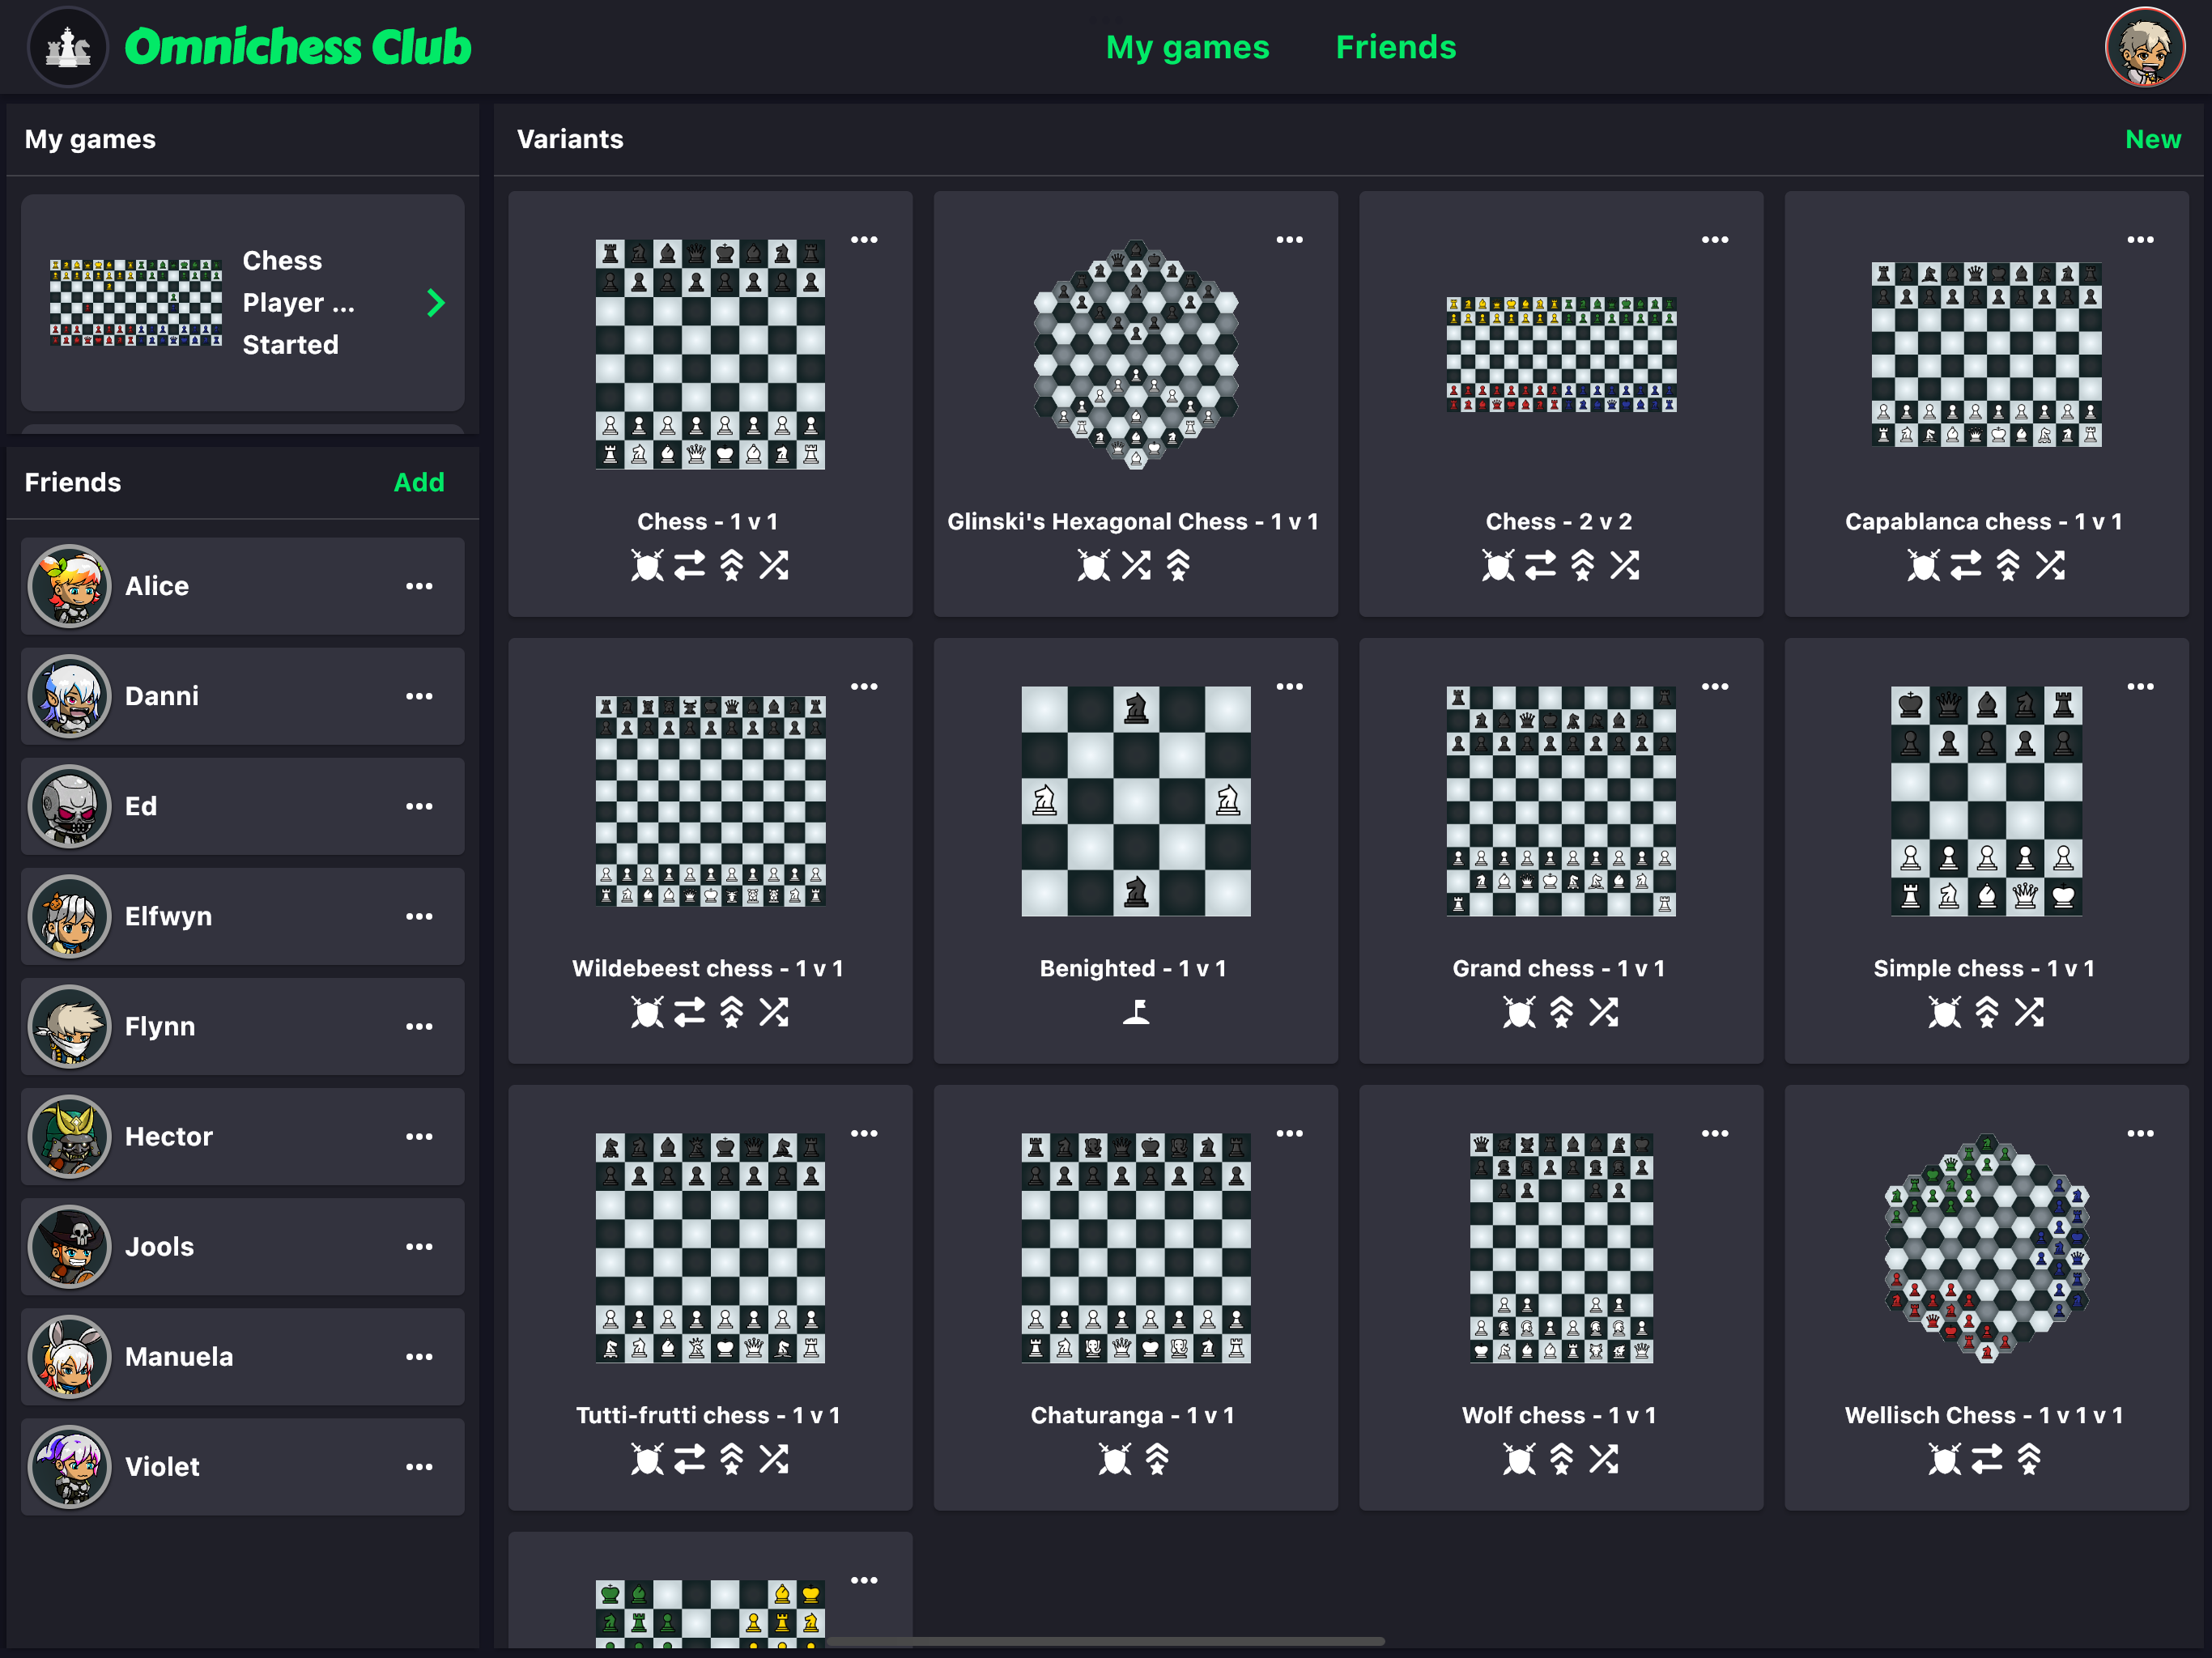The height and width of the screenshot is (1658, 2212).
Task: Click shuffle icon under Glinski's Hexagonal Chess
Action: 1136,566
